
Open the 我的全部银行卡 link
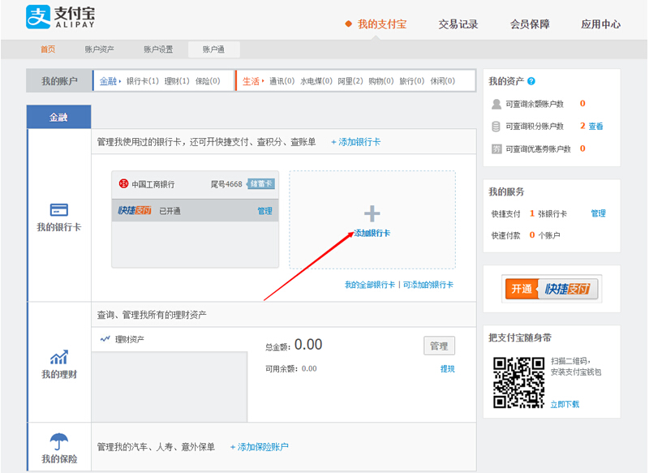[x=370, y=285]
